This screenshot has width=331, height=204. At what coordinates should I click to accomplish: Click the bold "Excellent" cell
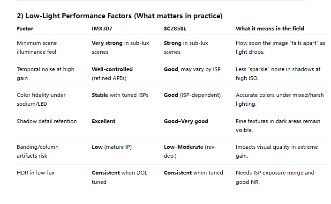[104, 121]
